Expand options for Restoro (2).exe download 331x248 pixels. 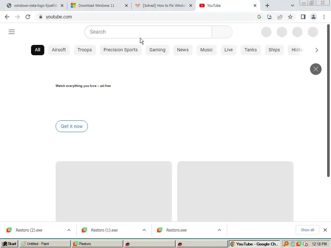[x=69, y=230]
